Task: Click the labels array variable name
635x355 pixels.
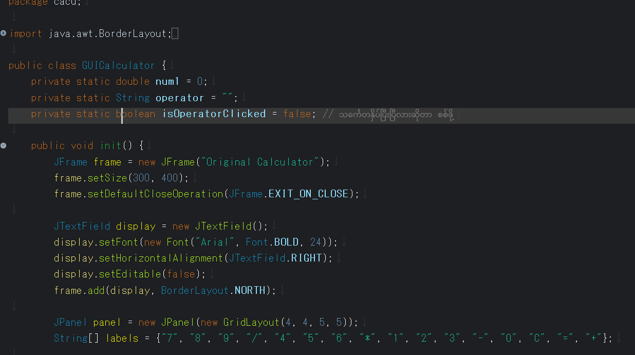Action: (122, 338)
